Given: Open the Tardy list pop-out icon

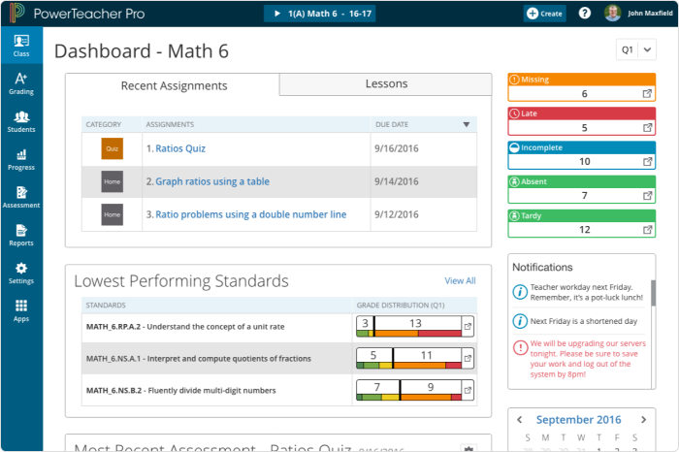Looking at the screenshot, I should (x=648, y=230).
